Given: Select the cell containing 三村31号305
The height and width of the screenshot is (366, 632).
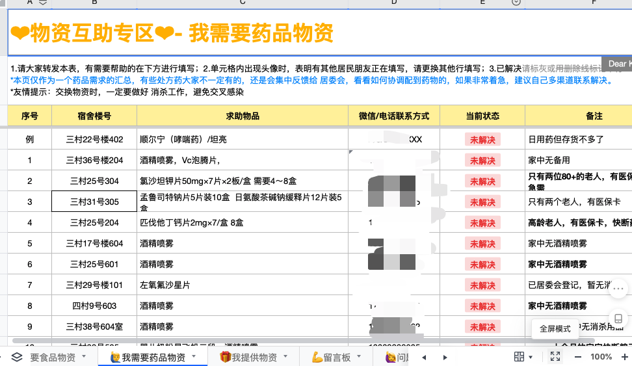Looking at the screenshot, I should 94,202.
